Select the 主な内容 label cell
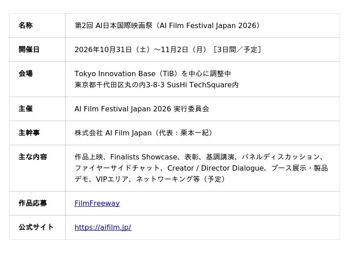Viewport: 357px width, 253px height. [x=37, y=168]
